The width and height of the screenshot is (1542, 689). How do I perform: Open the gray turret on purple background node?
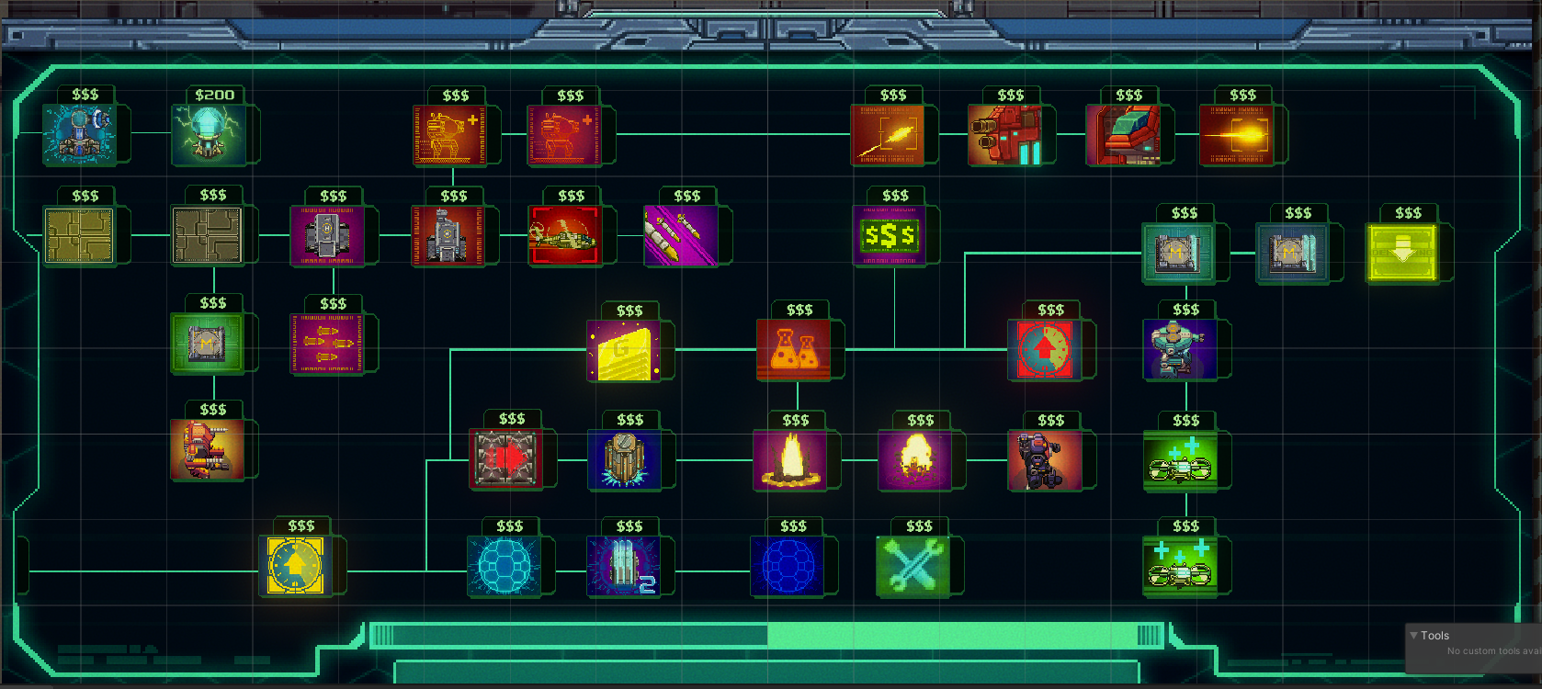coord(328,235)
